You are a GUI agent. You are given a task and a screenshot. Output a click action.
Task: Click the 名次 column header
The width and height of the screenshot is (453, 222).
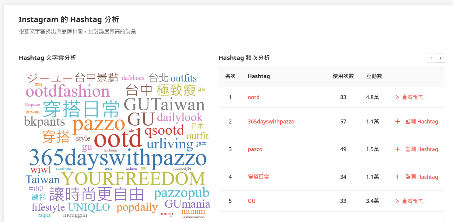point(230,76)
